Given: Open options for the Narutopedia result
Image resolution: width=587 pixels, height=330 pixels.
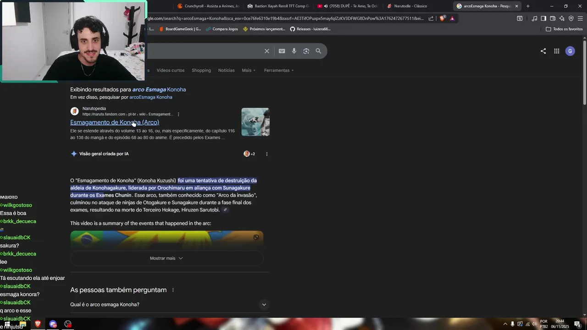Looking at the screenshot, I should click(x=178, y=114).
